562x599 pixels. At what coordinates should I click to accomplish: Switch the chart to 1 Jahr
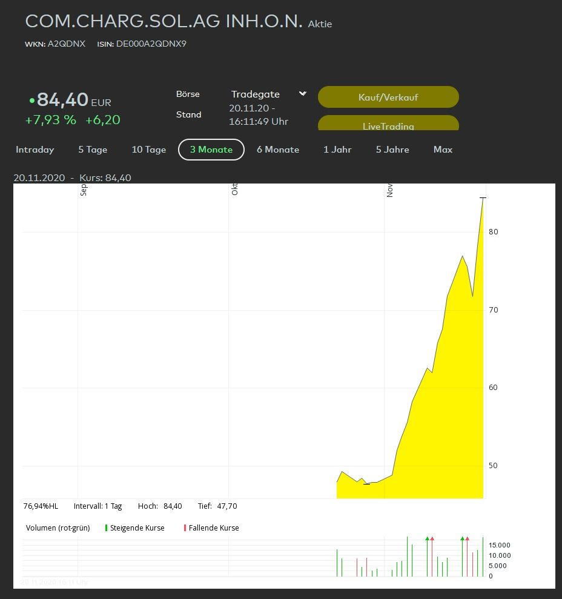[337, 150]
